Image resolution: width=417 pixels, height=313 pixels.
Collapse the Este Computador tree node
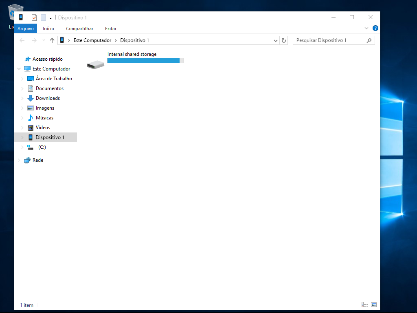[19, 68]
